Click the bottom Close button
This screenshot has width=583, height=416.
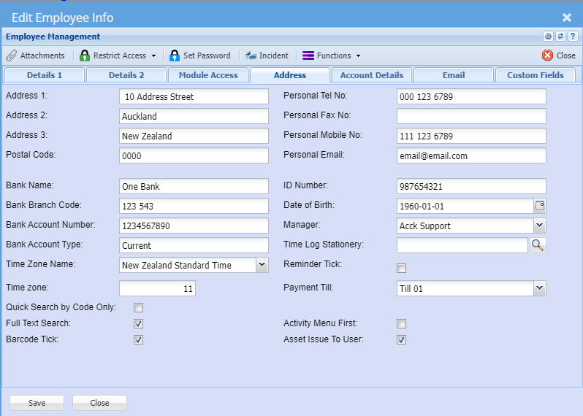[99, 403]
